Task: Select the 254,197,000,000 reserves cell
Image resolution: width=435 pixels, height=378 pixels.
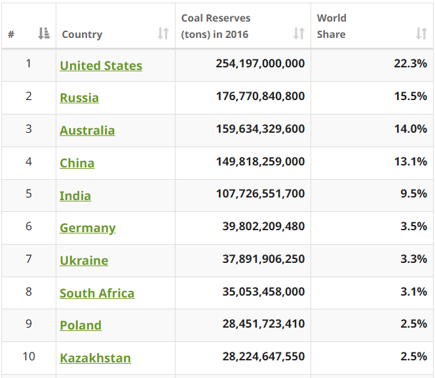Action: (260, 63)
